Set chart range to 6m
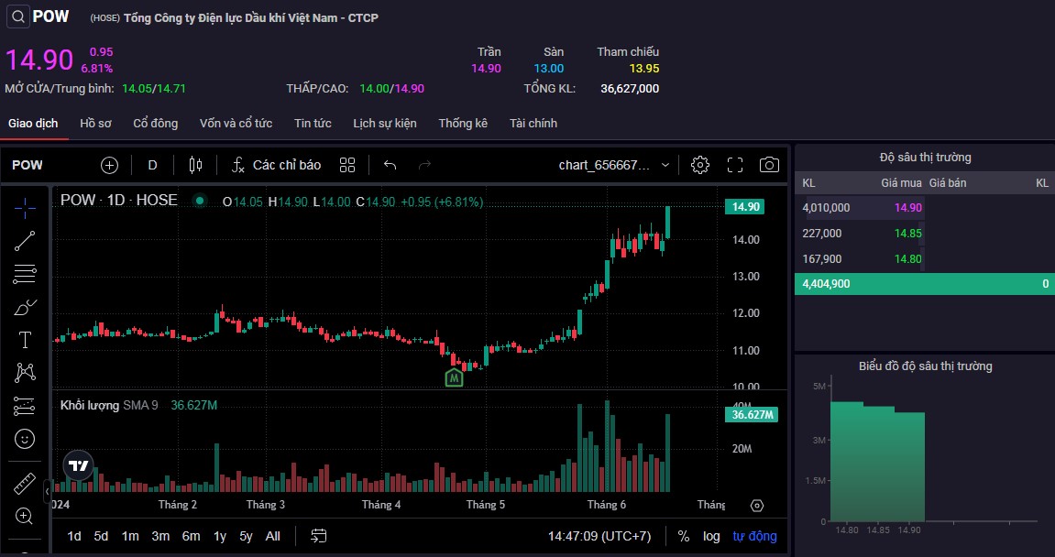1055x557 pixels. tap(191, 536)
